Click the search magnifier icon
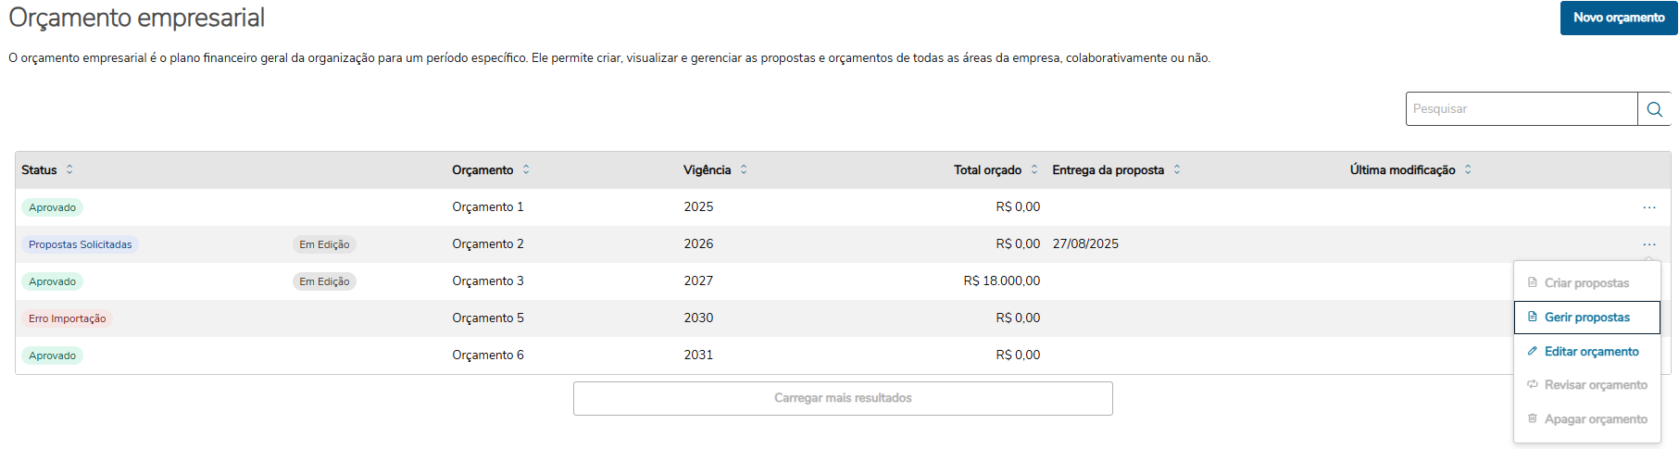This screenshot has width=1679, height=449. click(1654, 109)
